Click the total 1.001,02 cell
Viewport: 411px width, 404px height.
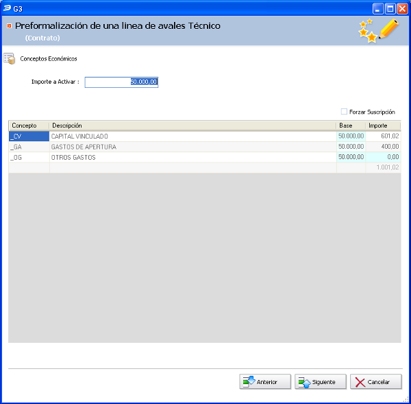click(x=383, y=167)
